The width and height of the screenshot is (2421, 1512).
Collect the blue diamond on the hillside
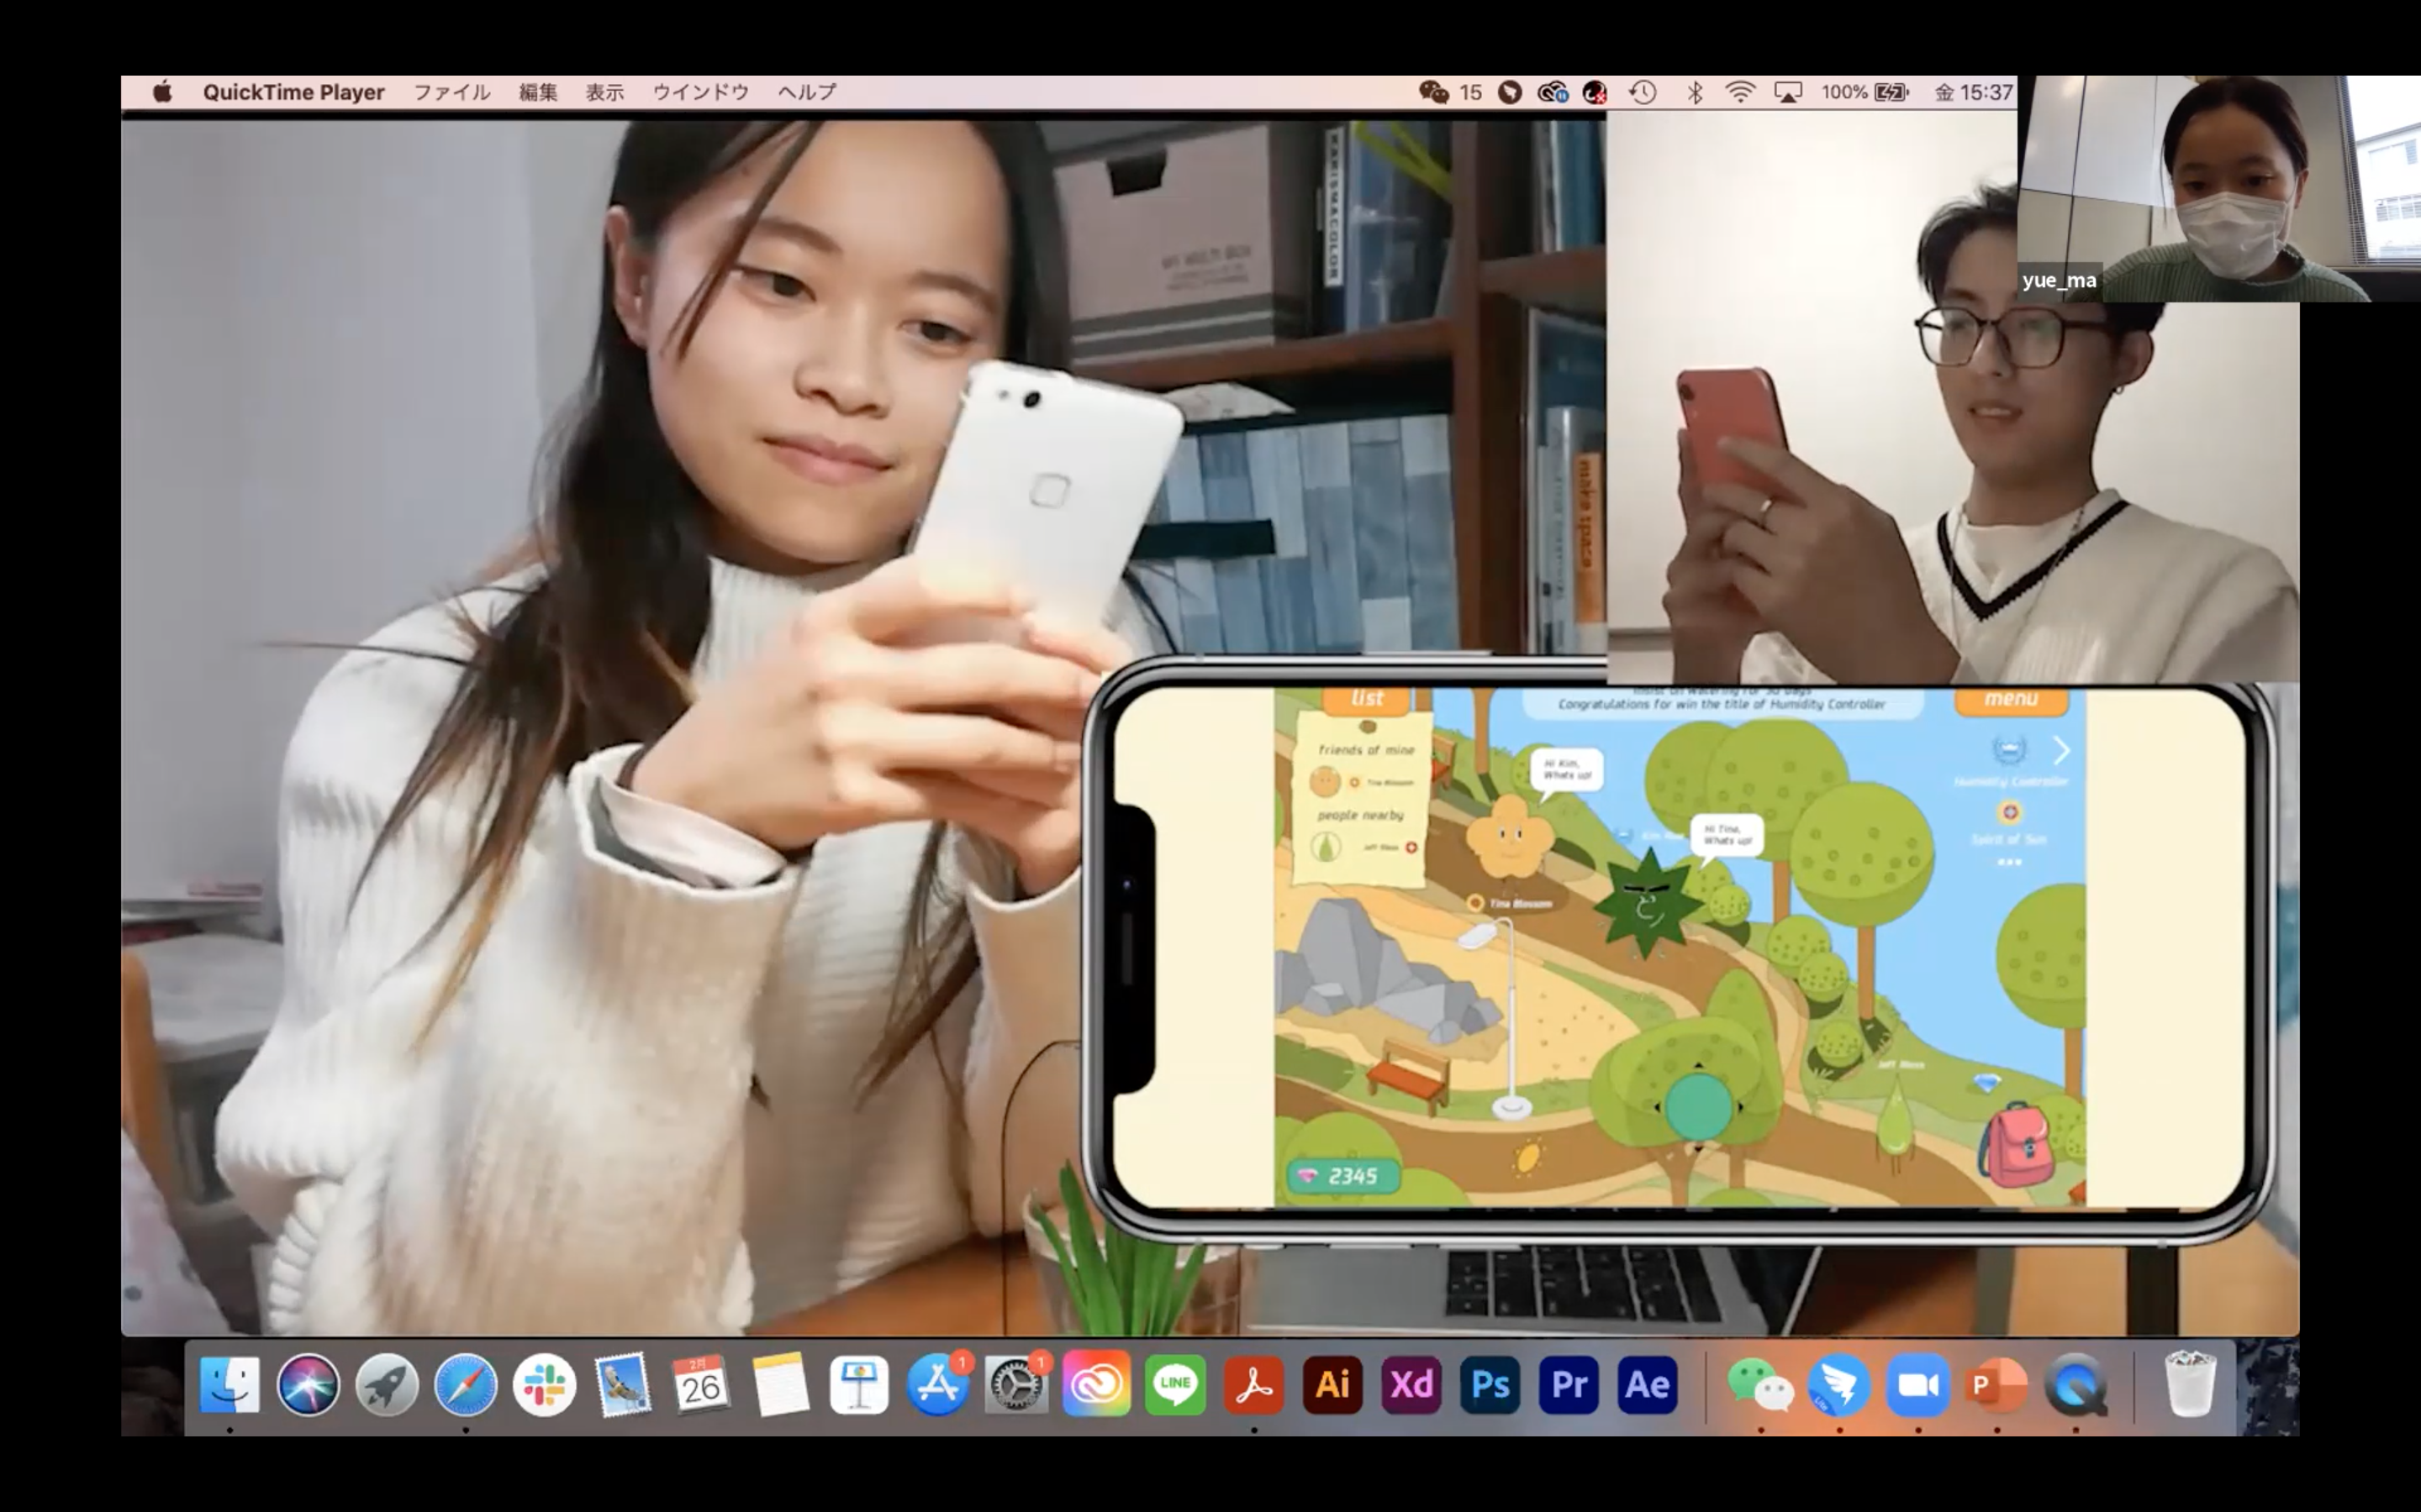pos(1987,1083)
